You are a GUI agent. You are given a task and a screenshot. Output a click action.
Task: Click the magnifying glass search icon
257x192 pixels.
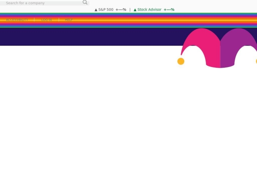coord(85,3)
